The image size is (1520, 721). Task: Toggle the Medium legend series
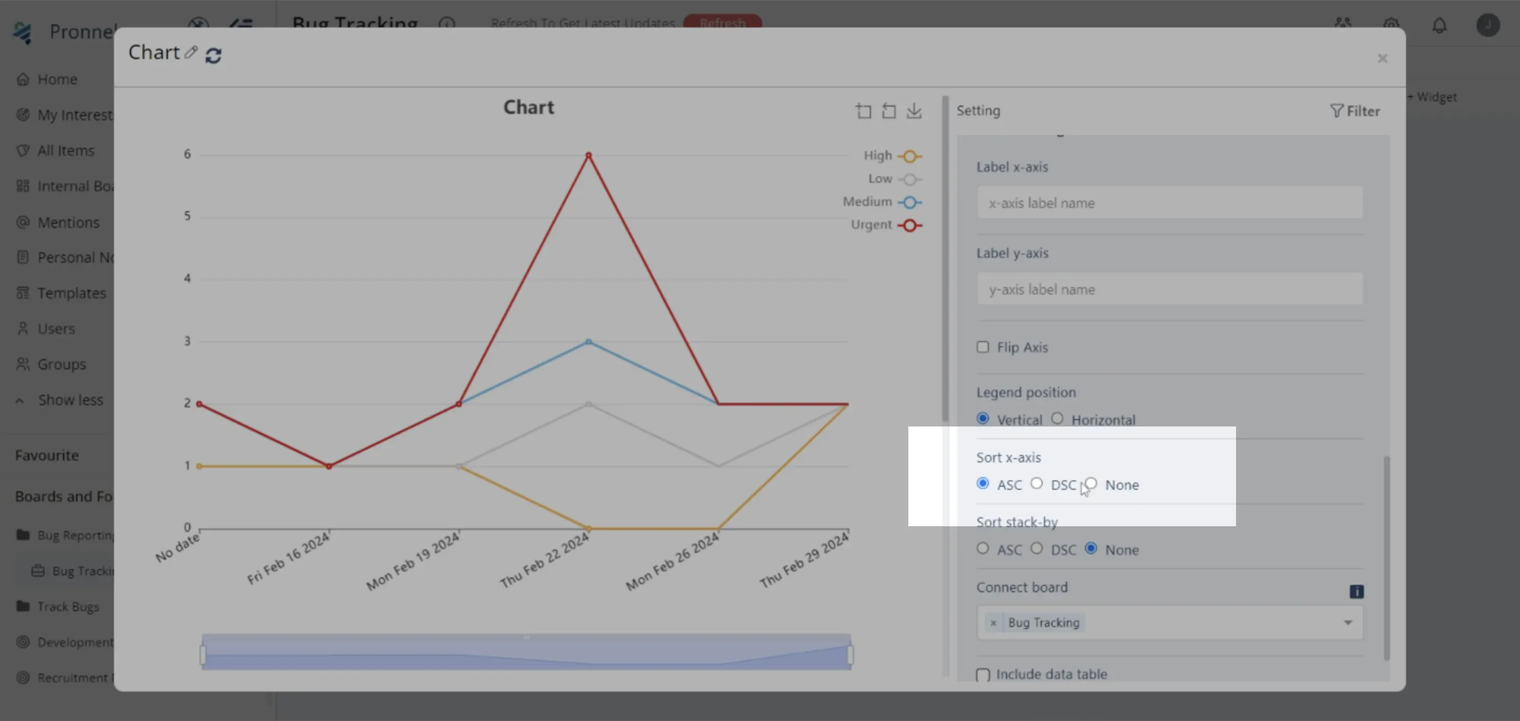click(x=882, y=202)
